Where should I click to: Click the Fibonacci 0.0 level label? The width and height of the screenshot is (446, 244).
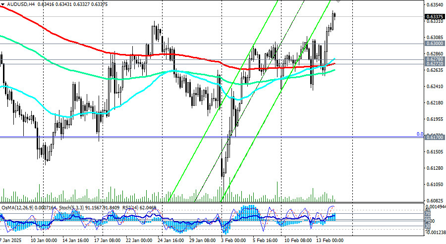tap(420, 134)
